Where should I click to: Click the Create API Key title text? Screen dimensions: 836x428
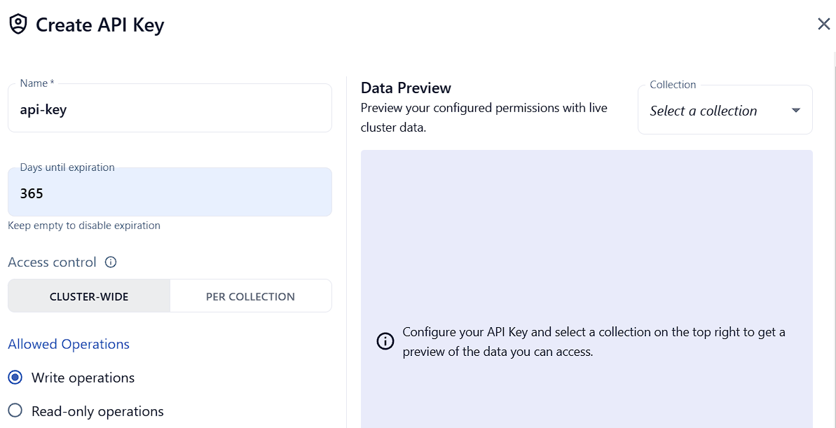click(x=100, y=25)
